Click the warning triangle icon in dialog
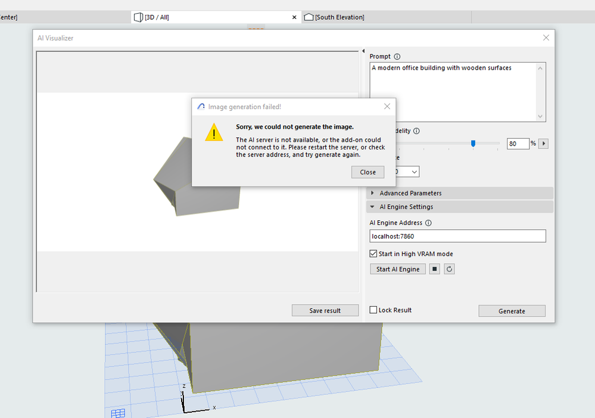Screen dimensions: 595x418 pyautogui.click(x=214, y=132)
